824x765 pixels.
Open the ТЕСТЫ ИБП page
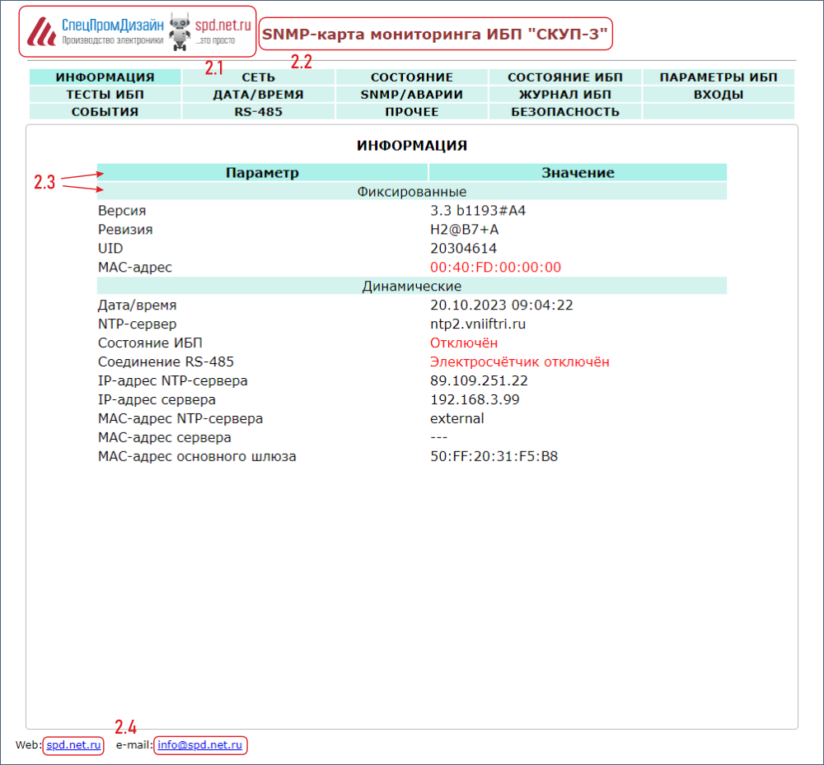point(105,95)
